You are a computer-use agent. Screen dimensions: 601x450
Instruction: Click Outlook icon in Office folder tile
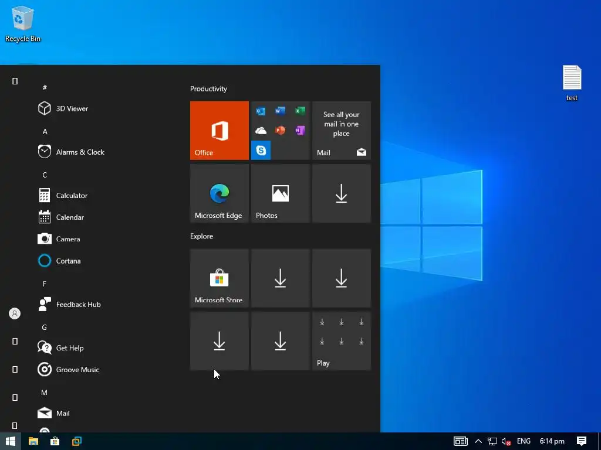pyautogui.click(x=261, y=111)
